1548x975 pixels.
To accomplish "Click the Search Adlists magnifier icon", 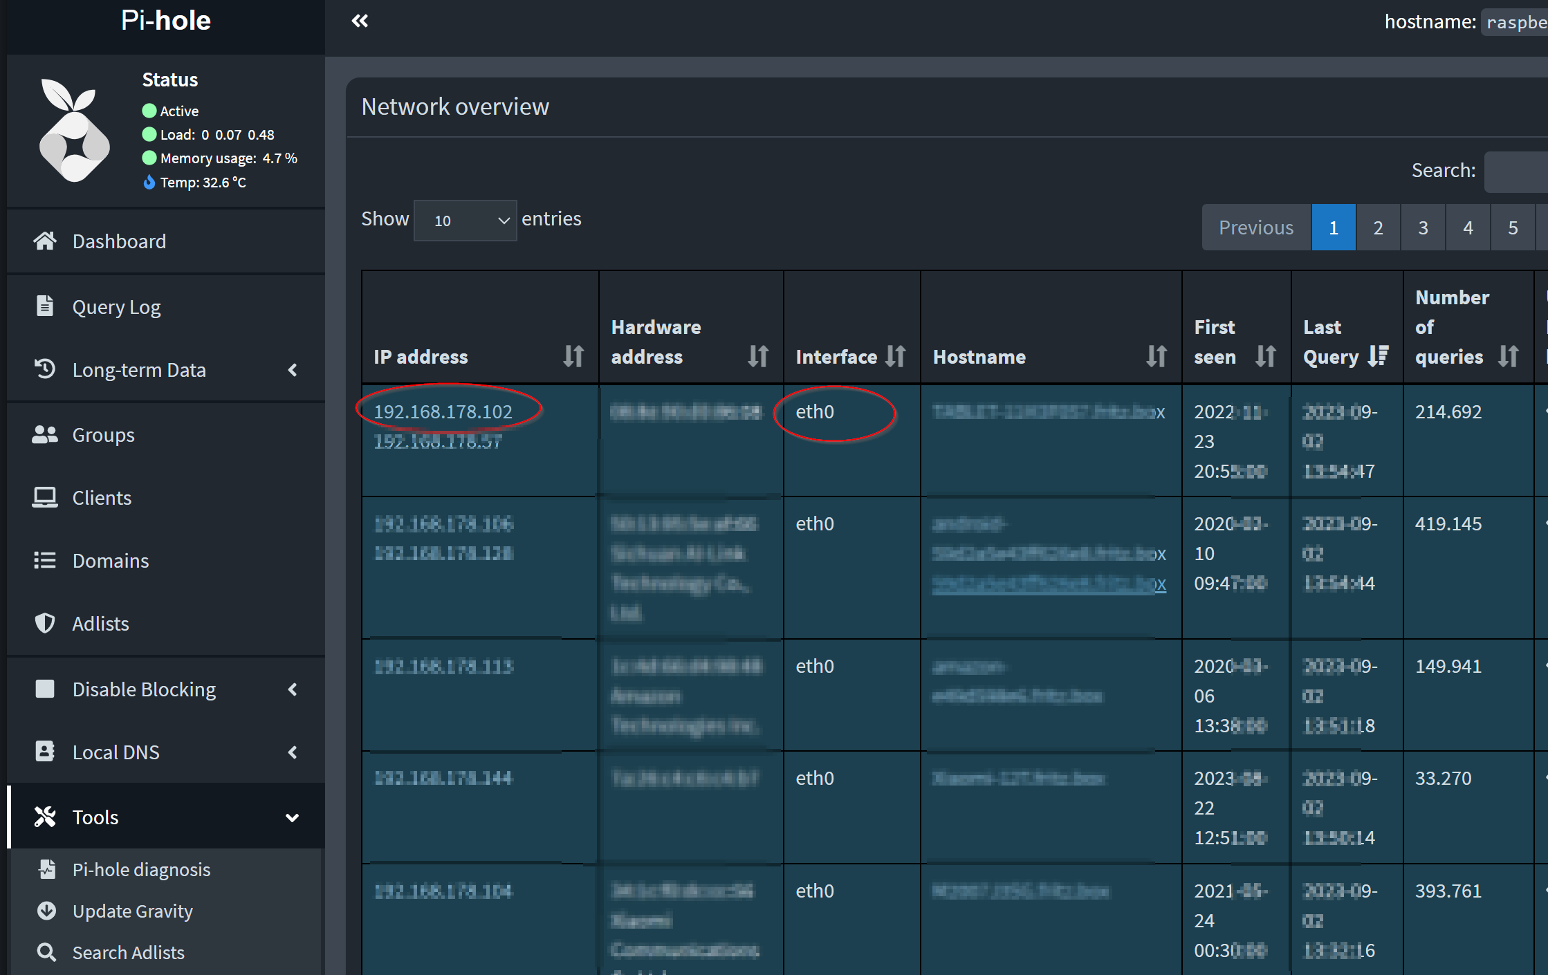I will click(47, 952).
